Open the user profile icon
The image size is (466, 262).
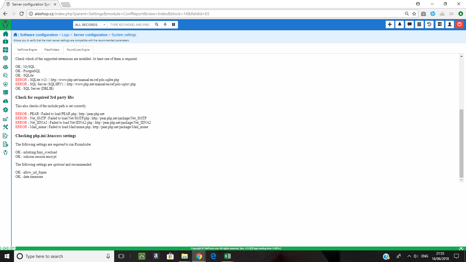pyautogui.click(x=449, y=24)
